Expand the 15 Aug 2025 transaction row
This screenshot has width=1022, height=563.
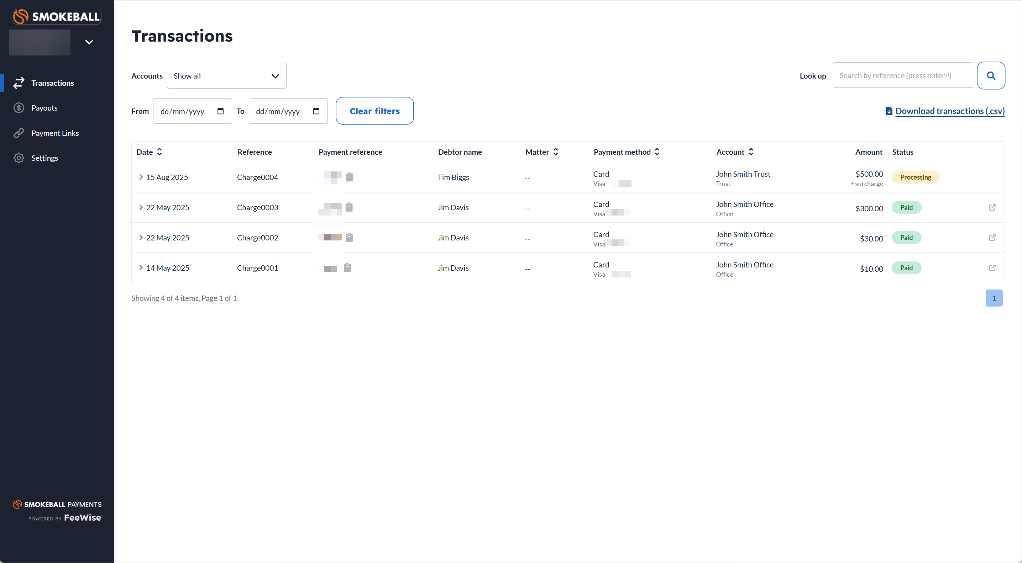141,177
